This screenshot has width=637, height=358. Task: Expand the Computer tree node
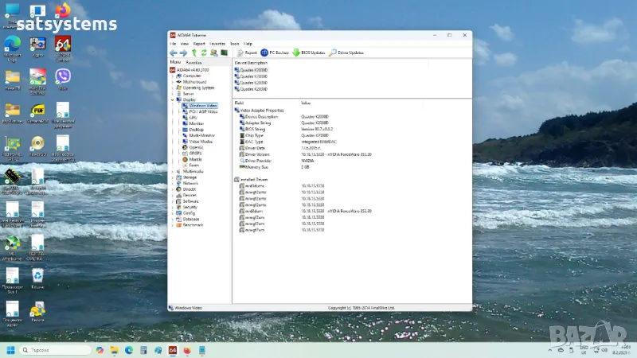pyautogui.click(x=174, y=76)
